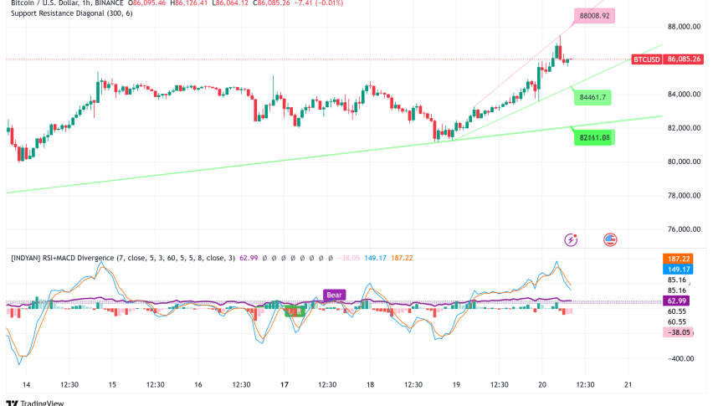This screenshot has height=406, width=713.
Task: Click the 19 date label on time axis
Action: click(456, 384)
